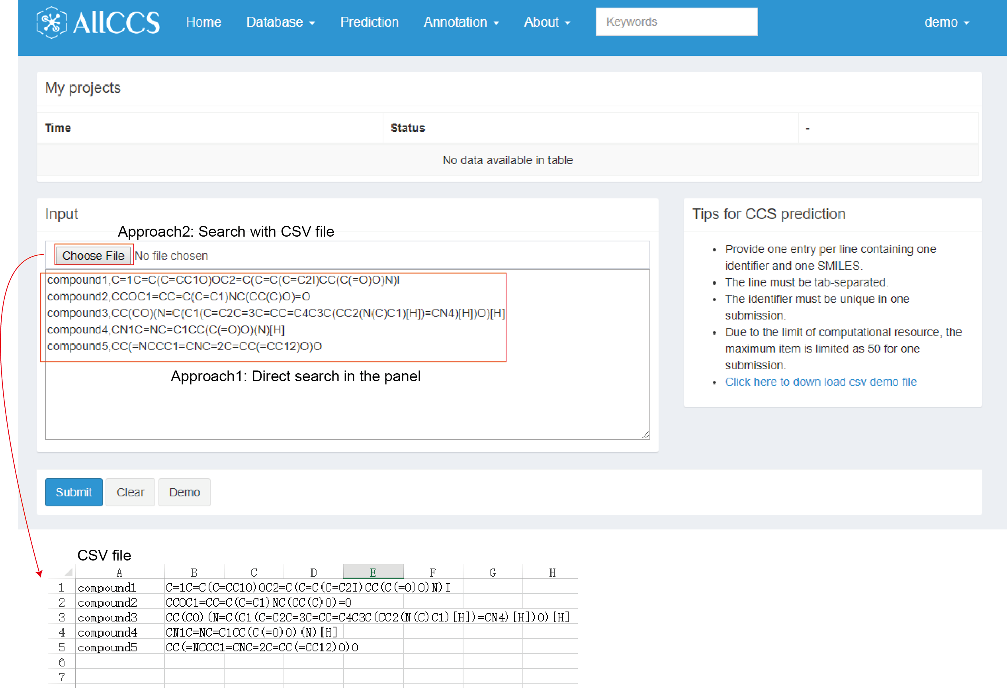The height and width of the screenshot is (688, 1007).
Task: Expand the About dropdown menu
Action: pyautogui.click(x=547, y=22)
